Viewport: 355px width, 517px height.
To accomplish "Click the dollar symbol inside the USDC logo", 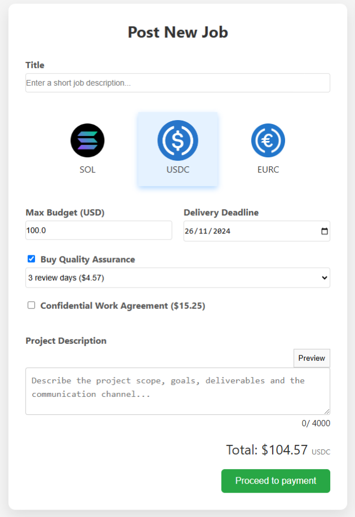I will coord(177,140).
